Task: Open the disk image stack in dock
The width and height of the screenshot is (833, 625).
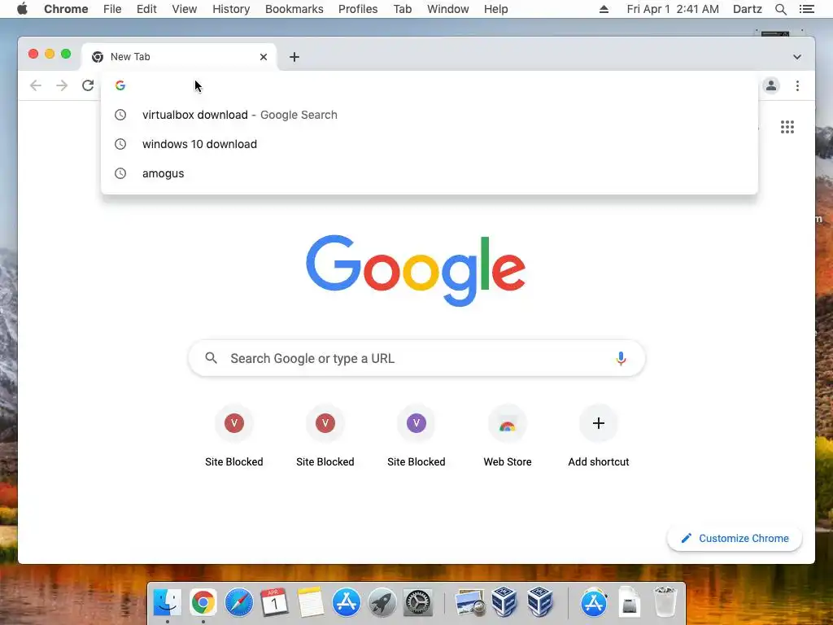Action: click(630, 603)
